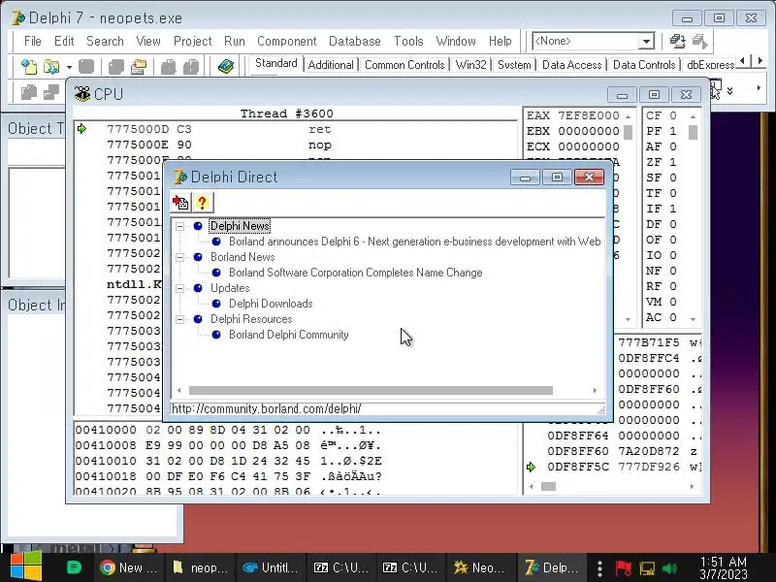Viewport: 776px width, 582px height.
Task: Collapse the Updates tree node
Action: point(179,288)
